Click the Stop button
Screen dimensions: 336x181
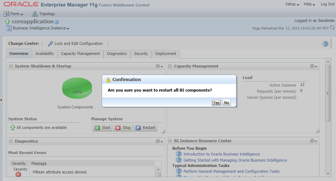click(x=123, y=128)
